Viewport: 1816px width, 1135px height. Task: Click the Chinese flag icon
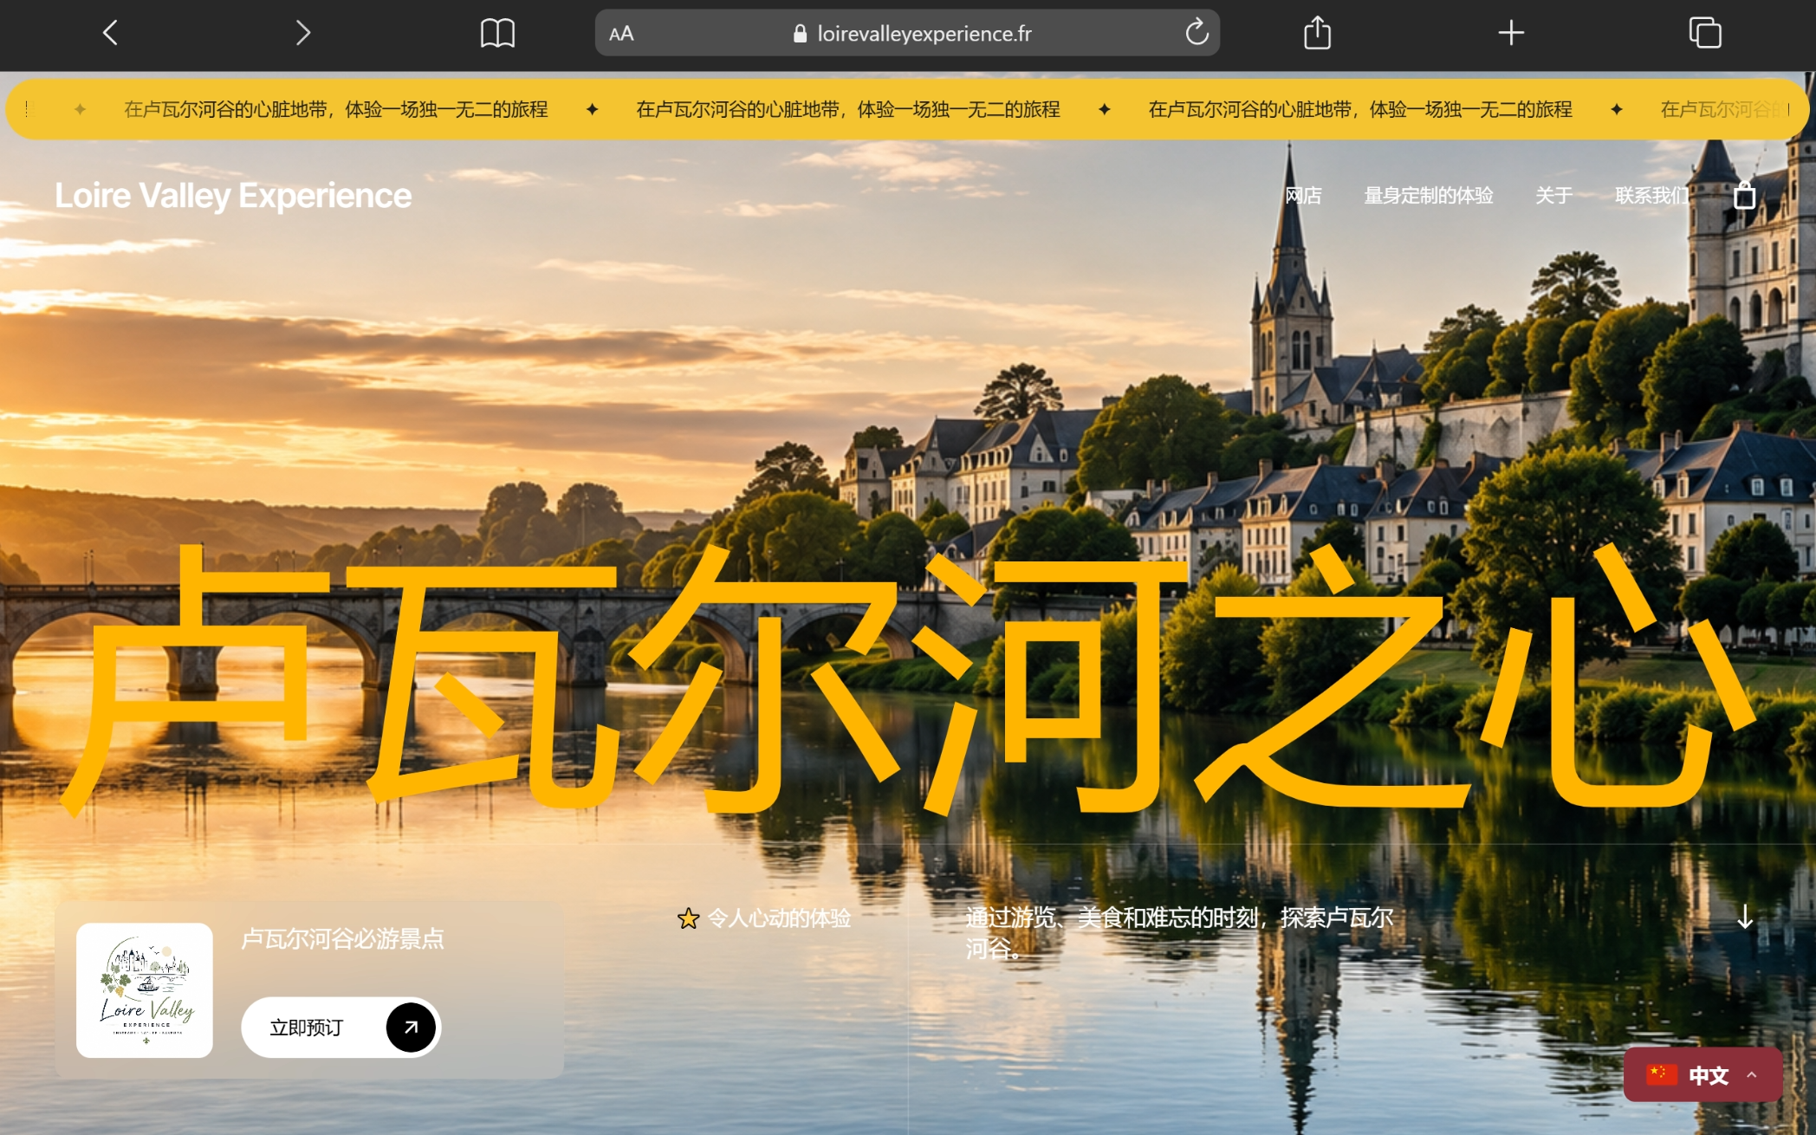[1662, 1075]
